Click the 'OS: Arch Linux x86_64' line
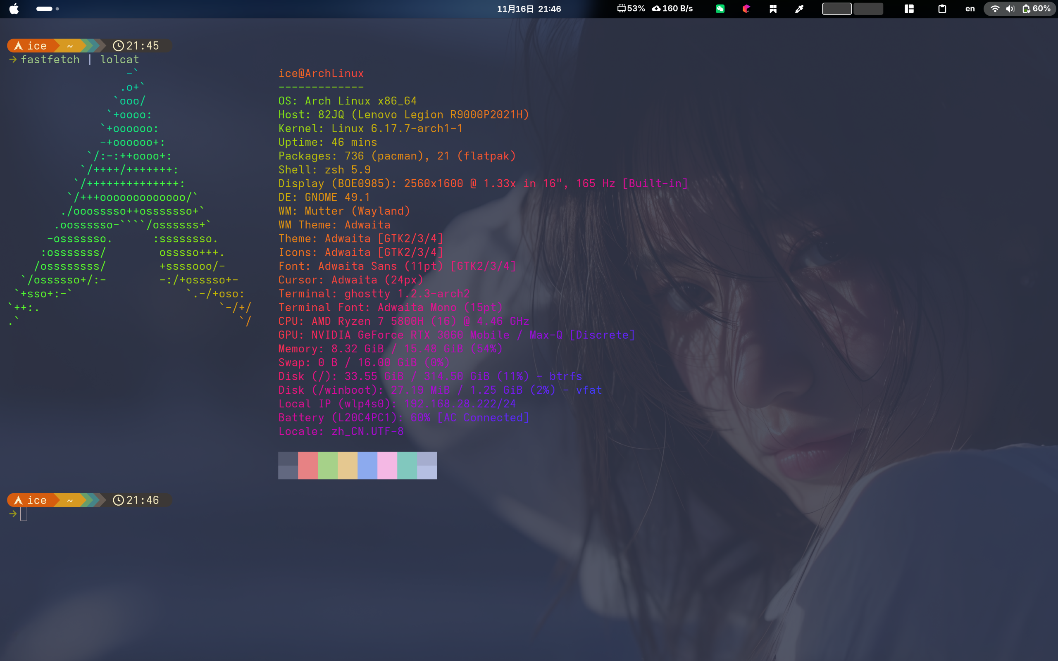The image size is (1058, 661). 348,101
